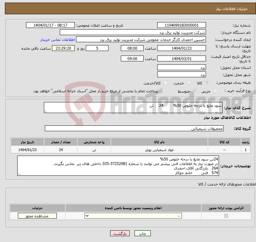Click the چاپ print button
This screenshot has width=256, height=242.
coord(143,233)
